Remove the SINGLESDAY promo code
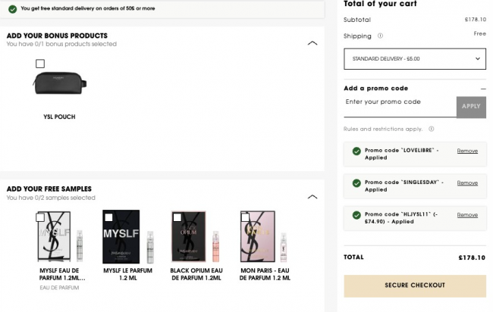493x312 pixels. point(467,183)
